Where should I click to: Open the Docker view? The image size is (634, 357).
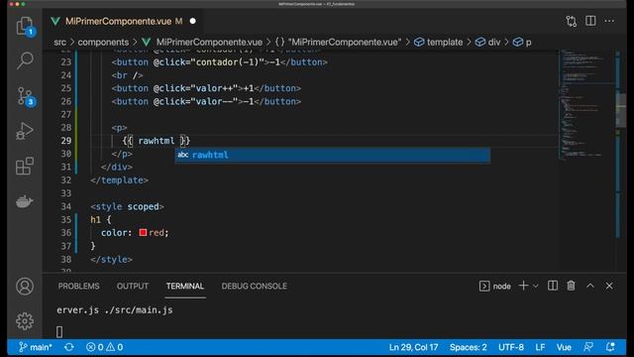[25, 201]
